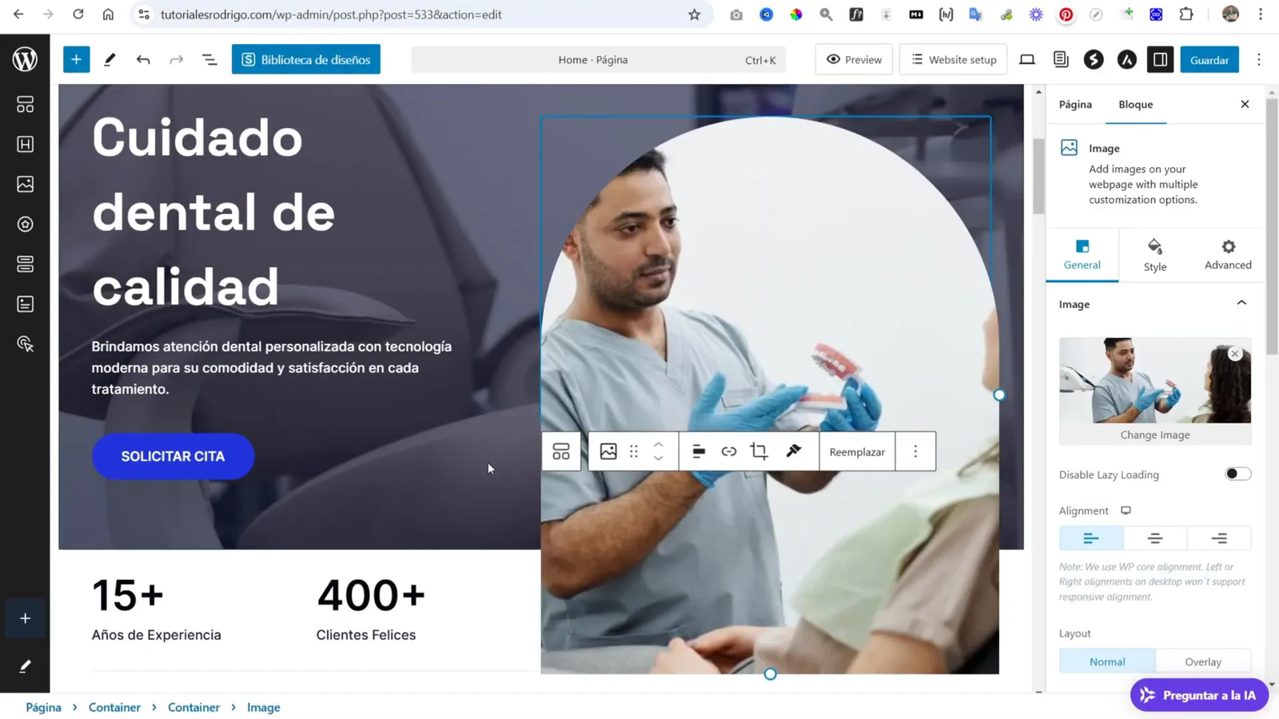Screen dimensions: 1279x719
Task: Click the redo arrow in the toolbar
Action: [176, 58]
